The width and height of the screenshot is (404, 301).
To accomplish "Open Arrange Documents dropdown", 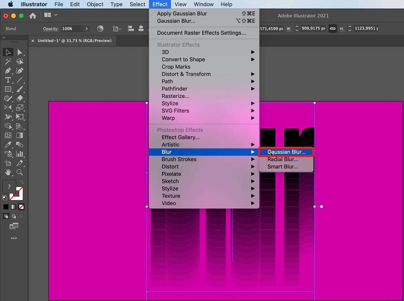I will pos(51,15).
